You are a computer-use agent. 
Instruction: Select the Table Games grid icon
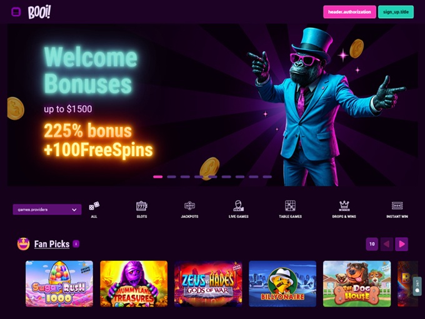tap(290, 206)
